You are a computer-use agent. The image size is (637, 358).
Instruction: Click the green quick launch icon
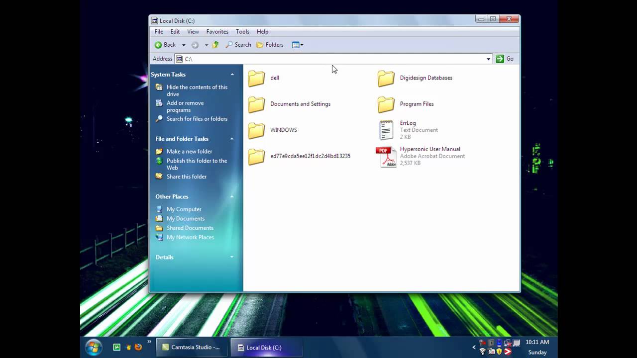(116, 348)
